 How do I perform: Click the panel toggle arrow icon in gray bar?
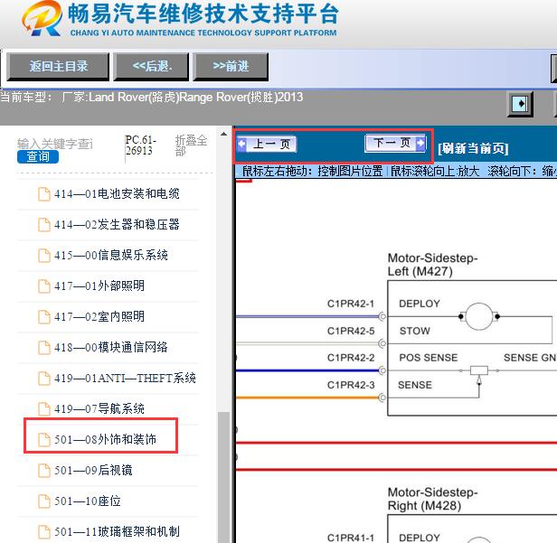tap(520, 104)
